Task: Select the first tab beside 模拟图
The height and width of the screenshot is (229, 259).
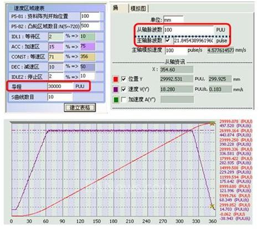Action: pyautogui.click(x=119, y=8)
